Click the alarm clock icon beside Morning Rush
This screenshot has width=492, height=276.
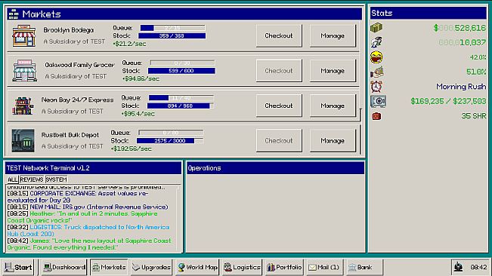point(376,87)
